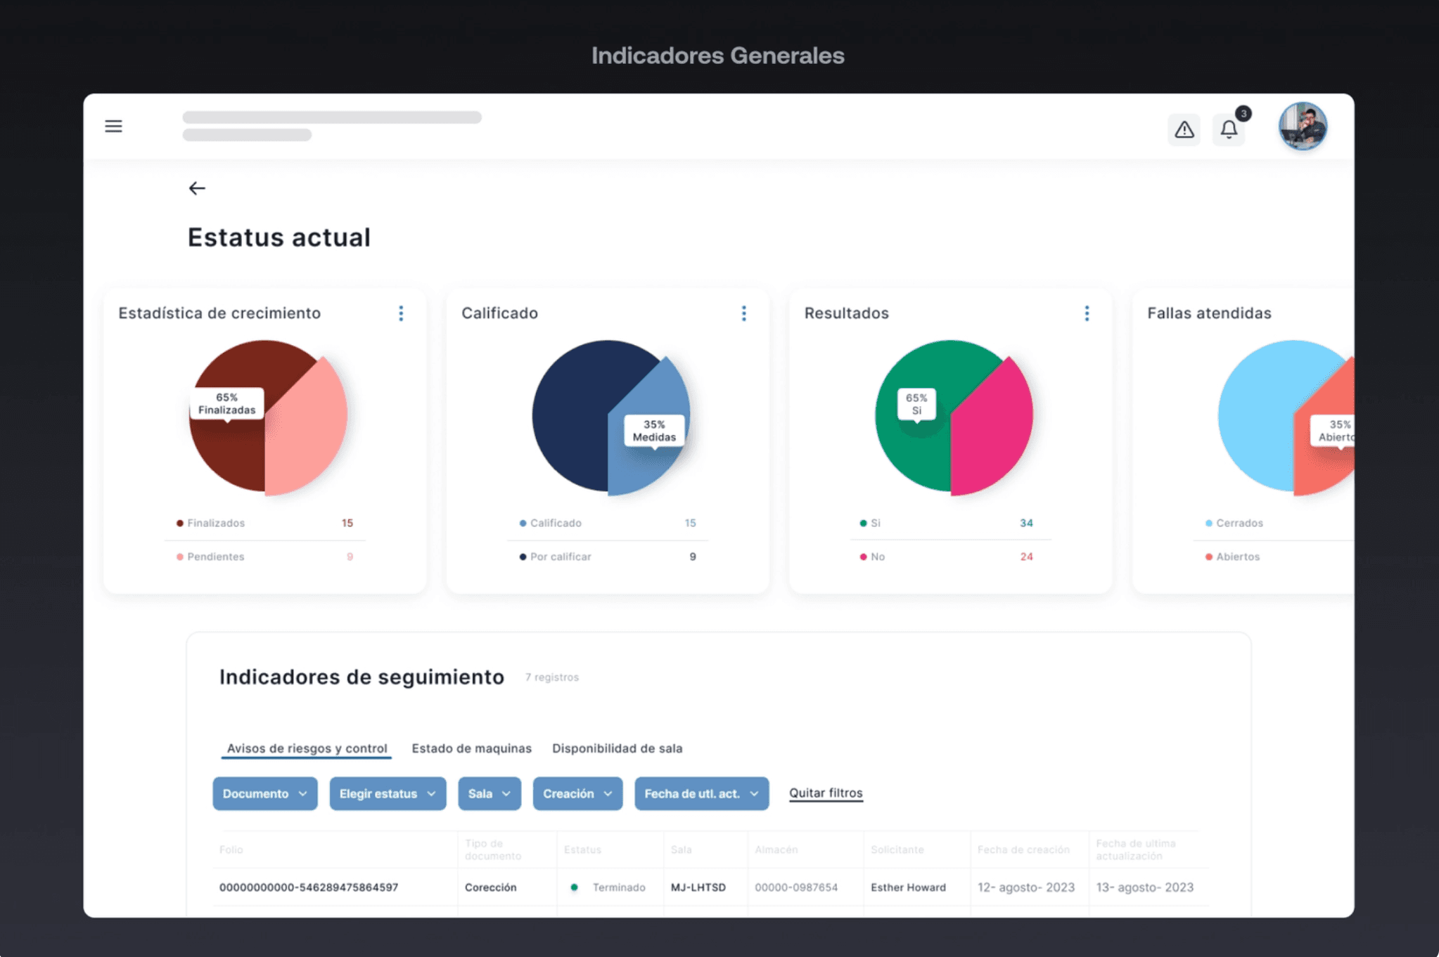The height and width of the screenshot is (957, 1439).
Task: Open user profile avatar
Action: point(1302,126)
